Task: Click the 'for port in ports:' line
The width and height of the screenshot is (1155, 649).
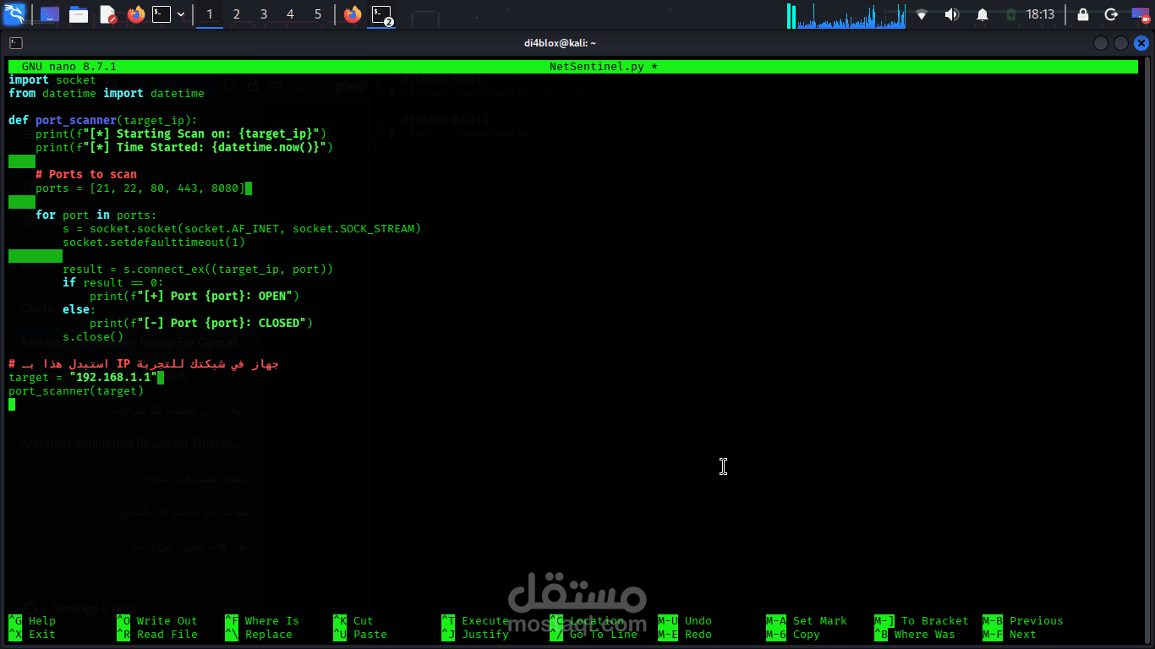Action: (96, 215)
